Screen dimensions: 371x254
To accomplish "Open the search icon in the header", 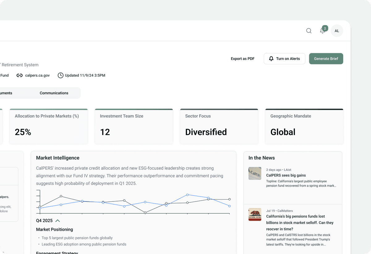I will point(309,31).
